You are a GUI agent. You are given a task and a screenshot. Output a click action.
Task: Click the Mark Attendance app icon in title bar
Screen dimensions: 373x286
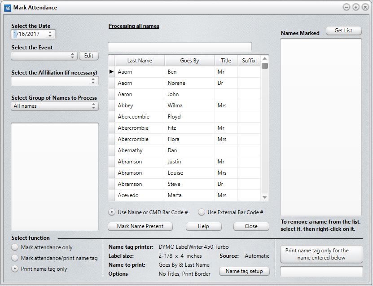tap(8, 8)
